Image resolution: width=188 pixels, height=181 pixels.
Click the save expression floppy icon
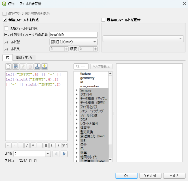click(16, 66)
